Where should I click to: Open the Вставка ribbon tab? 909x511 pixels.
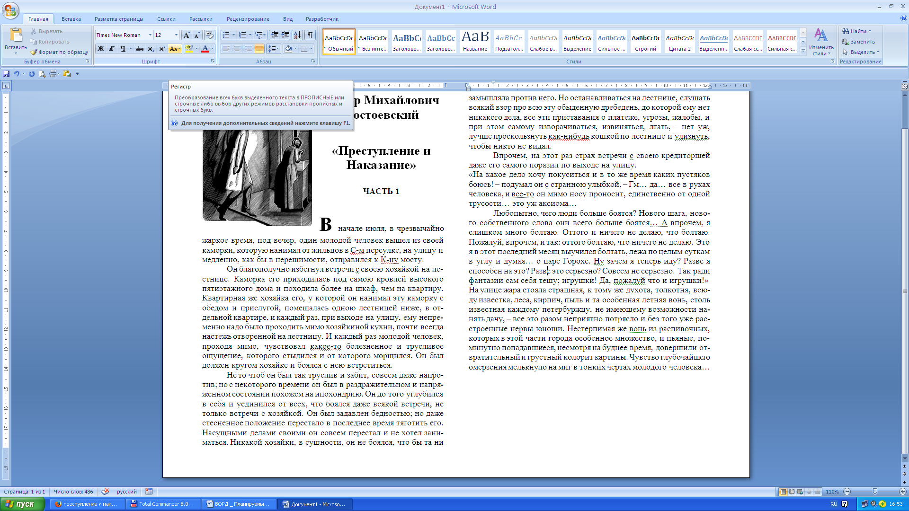click(70, 19)
